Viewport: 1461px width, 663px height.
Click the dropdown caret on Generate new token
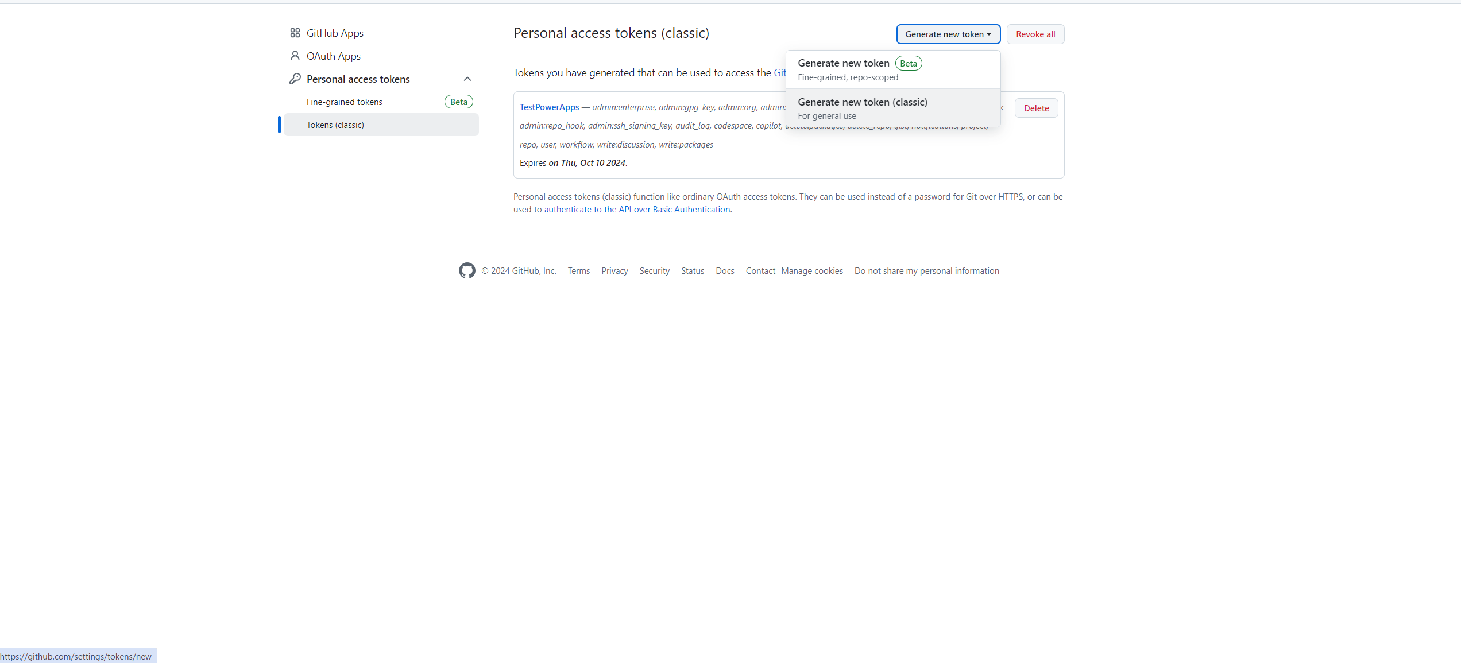pos(989,34)
